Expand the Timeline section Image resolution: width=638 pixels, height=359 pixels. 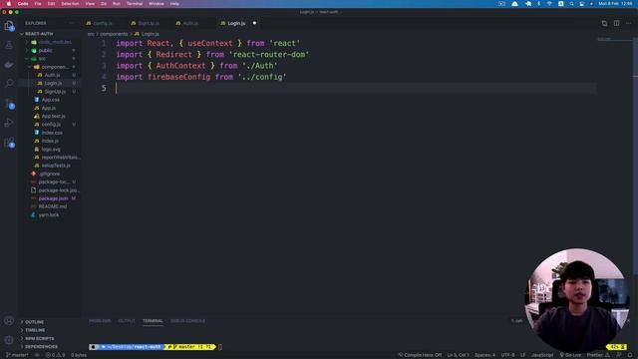pyautogui.click(x=35, y=330)
